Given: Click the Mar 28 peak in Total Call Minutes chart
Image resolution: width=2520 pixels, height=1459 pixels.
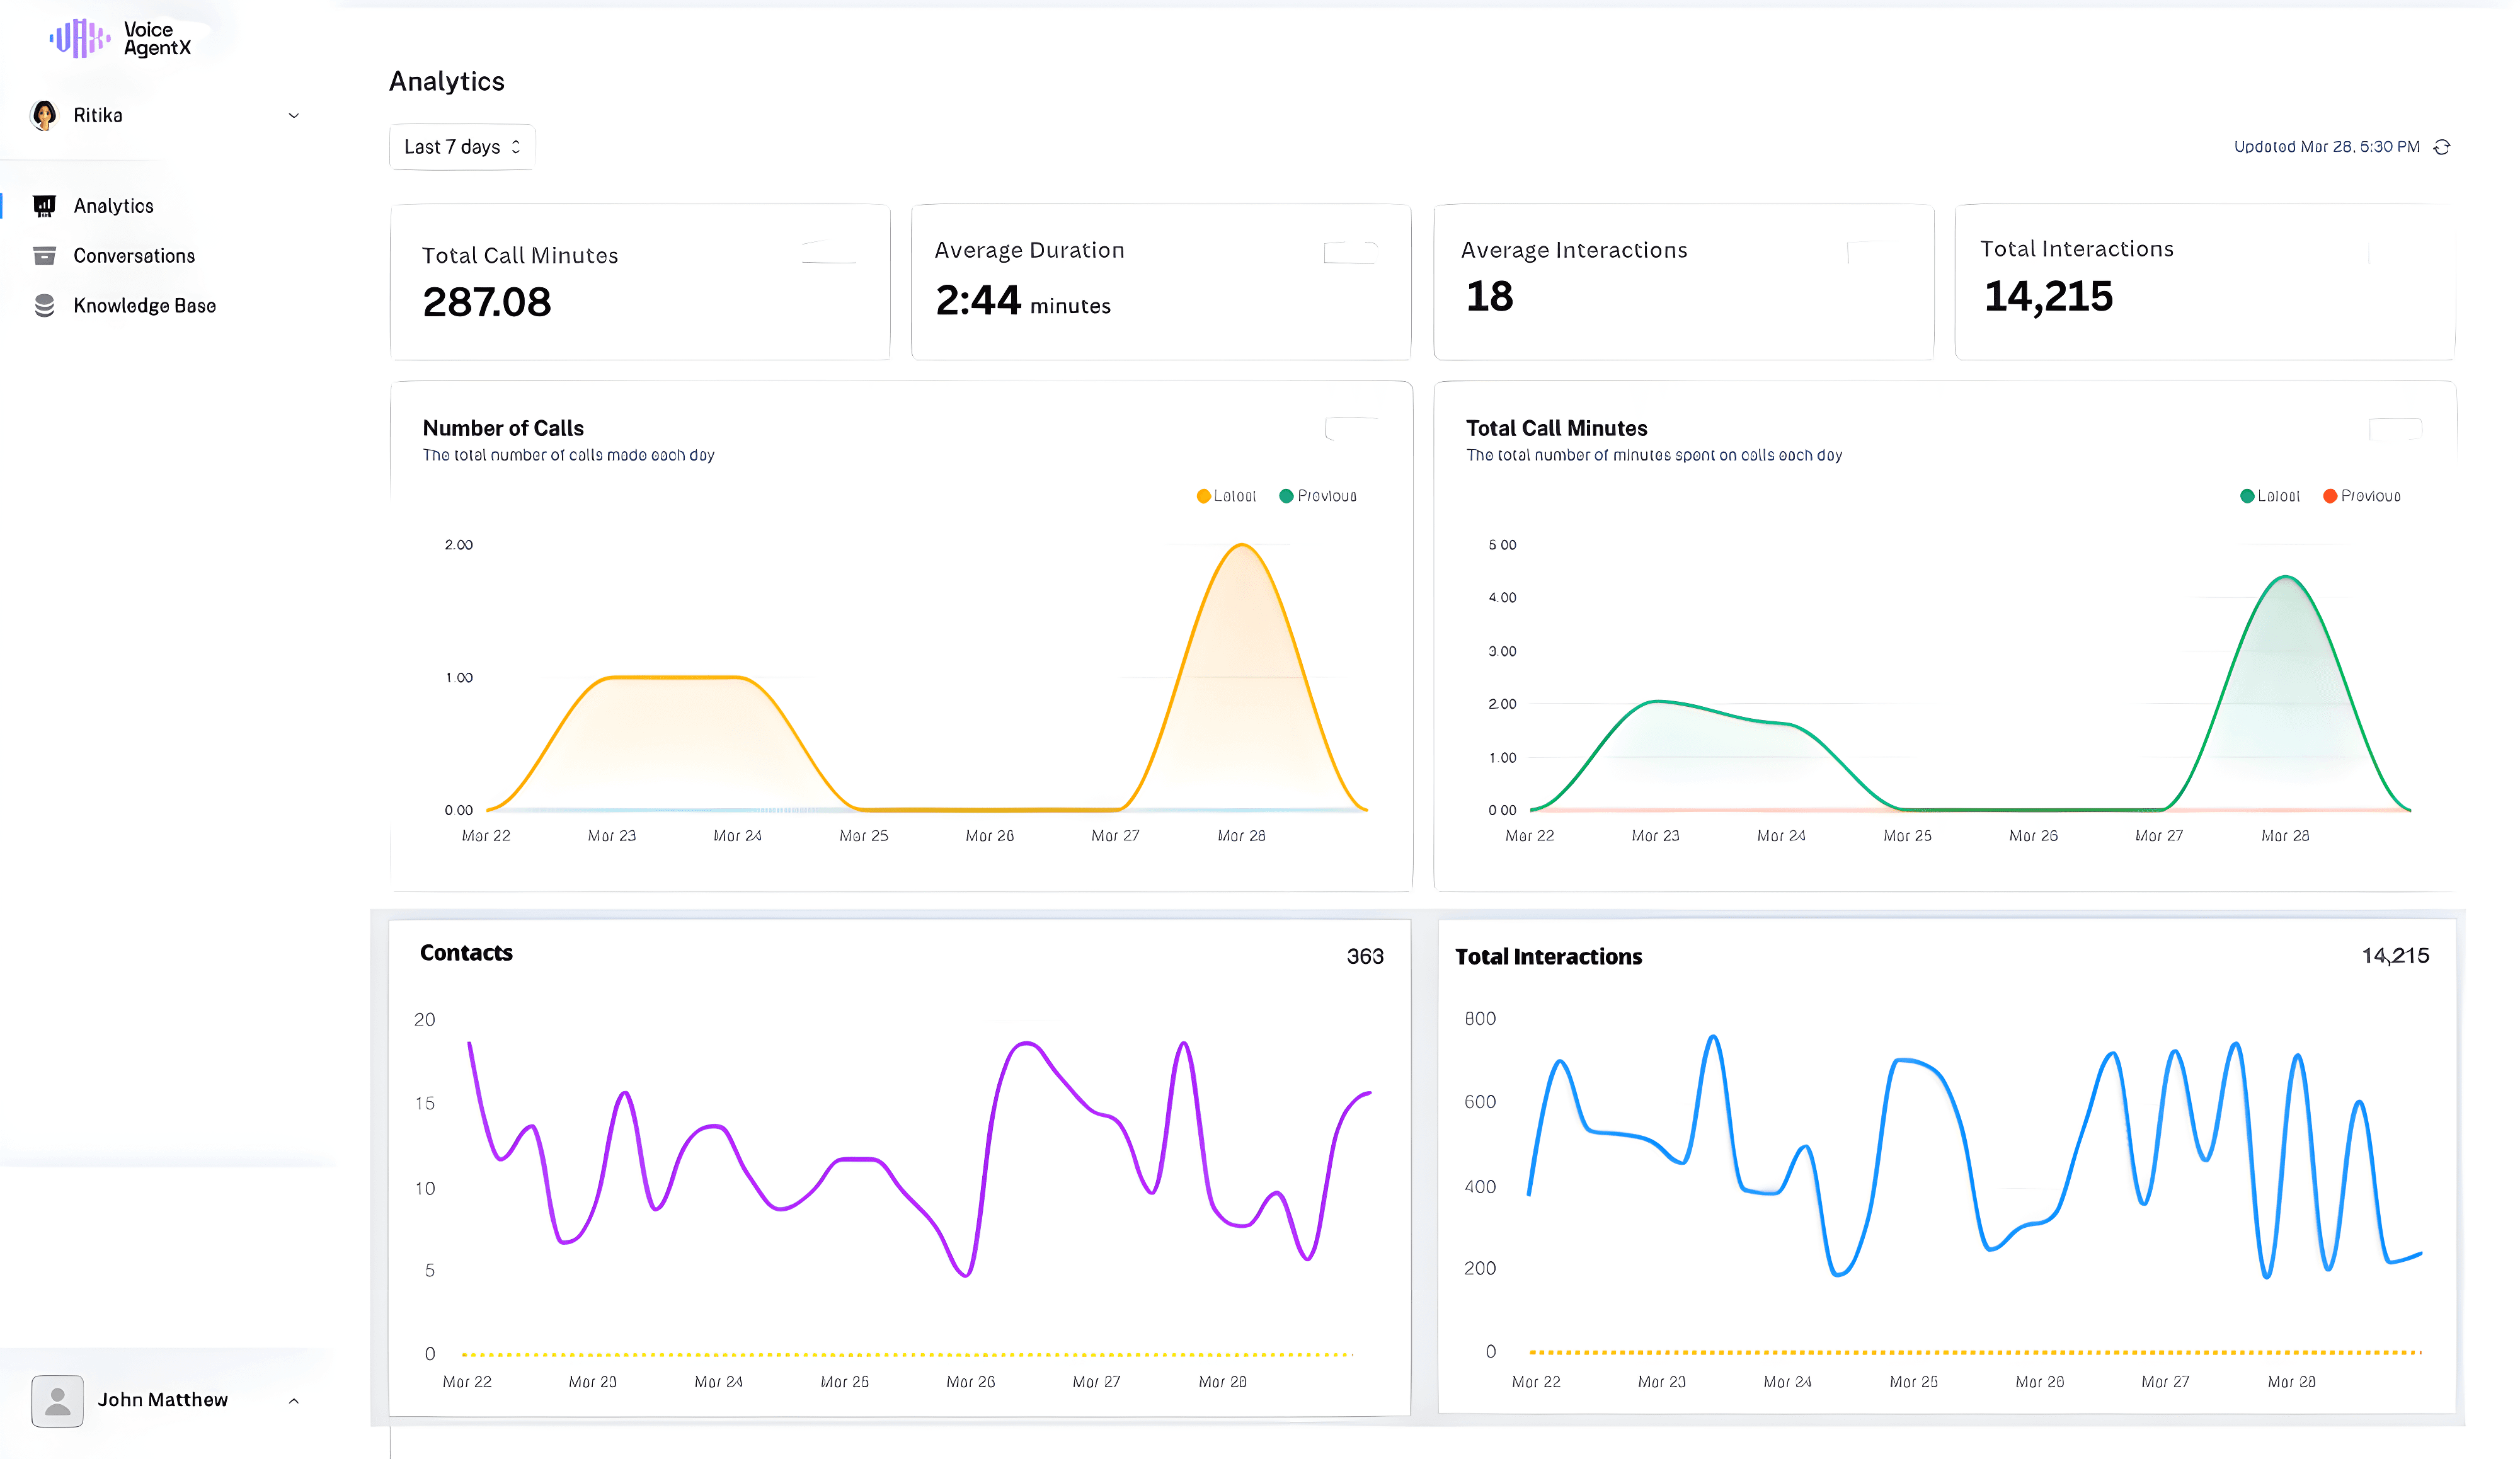Looking at the screenshot, I should 2286,578.
